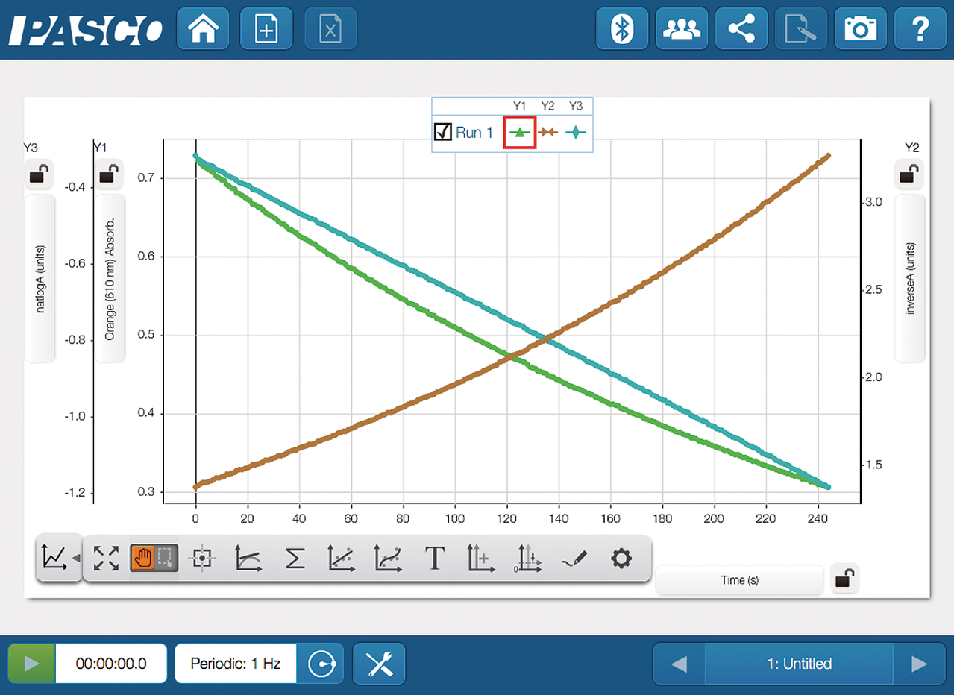
Task: Click the coordinates crosshair tool
Action: [x=202, y=558]
